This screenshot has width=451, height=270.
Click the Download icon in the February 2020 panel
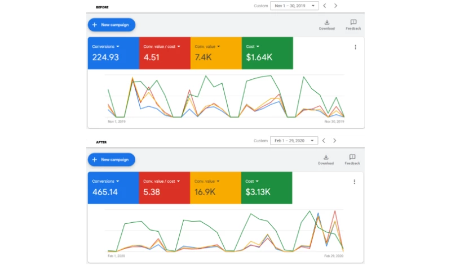[326, 158]
